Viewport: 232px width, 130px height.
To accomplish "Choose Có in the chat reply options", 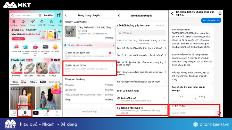I will coord(181,97).
